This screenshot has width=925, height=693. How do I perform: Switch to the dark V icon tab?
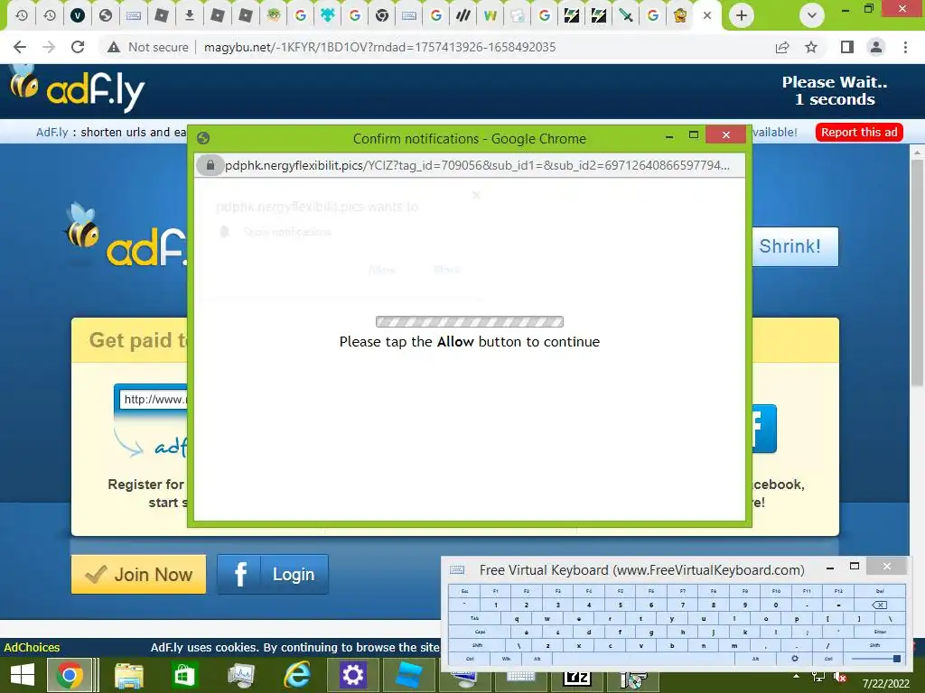pyautogui.click(x=78, y=15)
